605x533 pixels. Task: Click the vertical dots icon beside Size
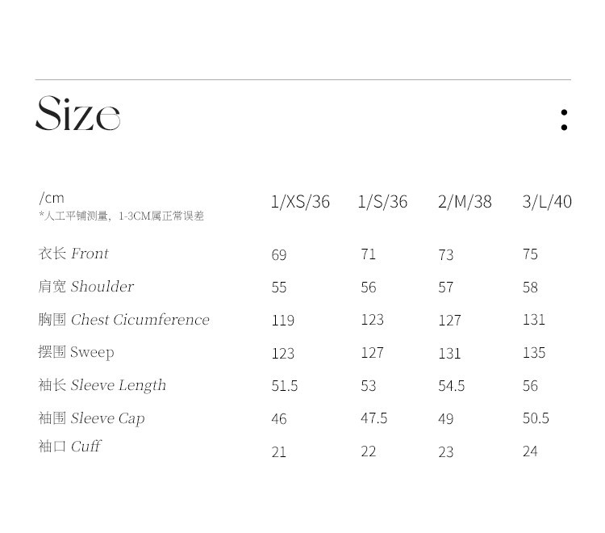[x=564, y=120]
